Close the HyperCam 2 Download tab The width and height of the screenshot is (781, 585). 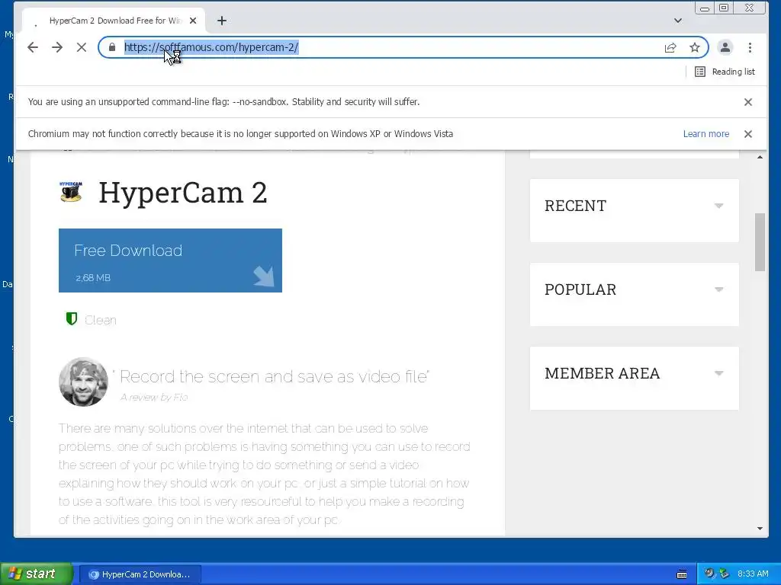point(193,21)
